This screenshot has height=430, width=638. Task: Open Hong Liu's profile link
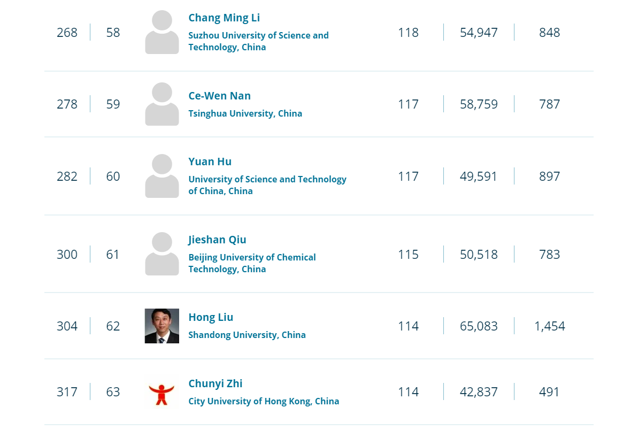pyautogui.click(x=210, y=317)
